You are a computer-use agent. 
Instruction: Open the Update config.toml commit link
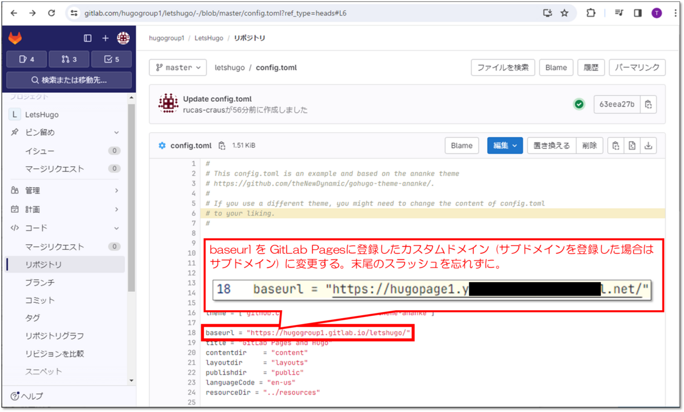pos(217,99)
